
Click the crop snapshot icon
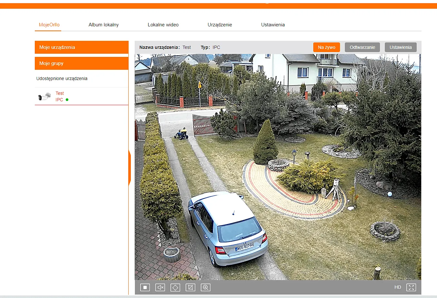point(190,287)
